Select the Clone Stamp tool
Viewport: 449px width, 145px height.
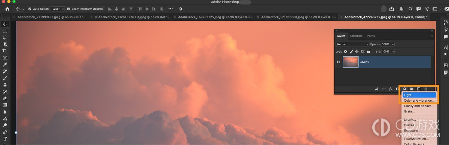click(5, 85)
